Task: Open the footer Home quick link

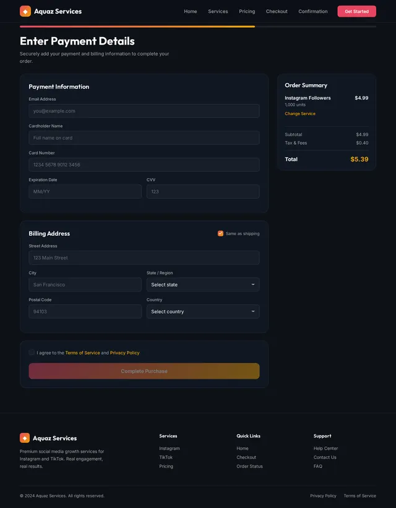Action: tap(243, 449)
